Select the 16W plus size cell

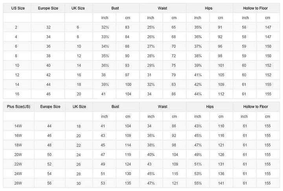click(x=18, y=135)
